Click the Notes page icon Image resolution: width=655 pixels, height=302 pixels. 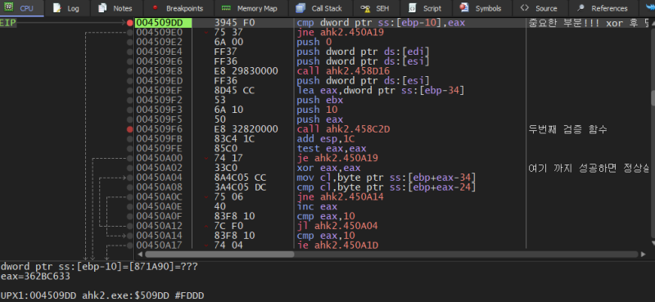tap(102, 8)
